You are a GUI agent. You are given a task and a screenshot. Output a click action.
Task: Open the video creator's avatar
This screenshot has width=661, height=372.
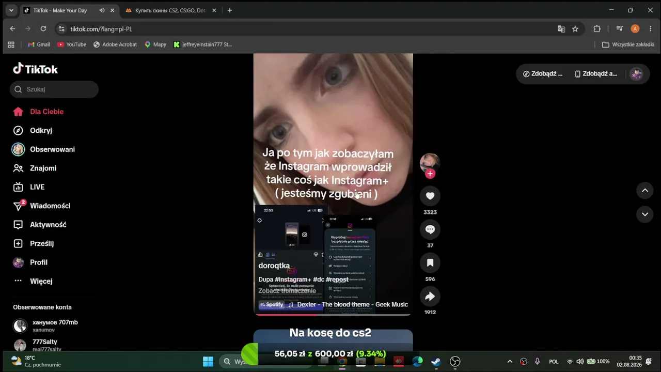(430, 162)
